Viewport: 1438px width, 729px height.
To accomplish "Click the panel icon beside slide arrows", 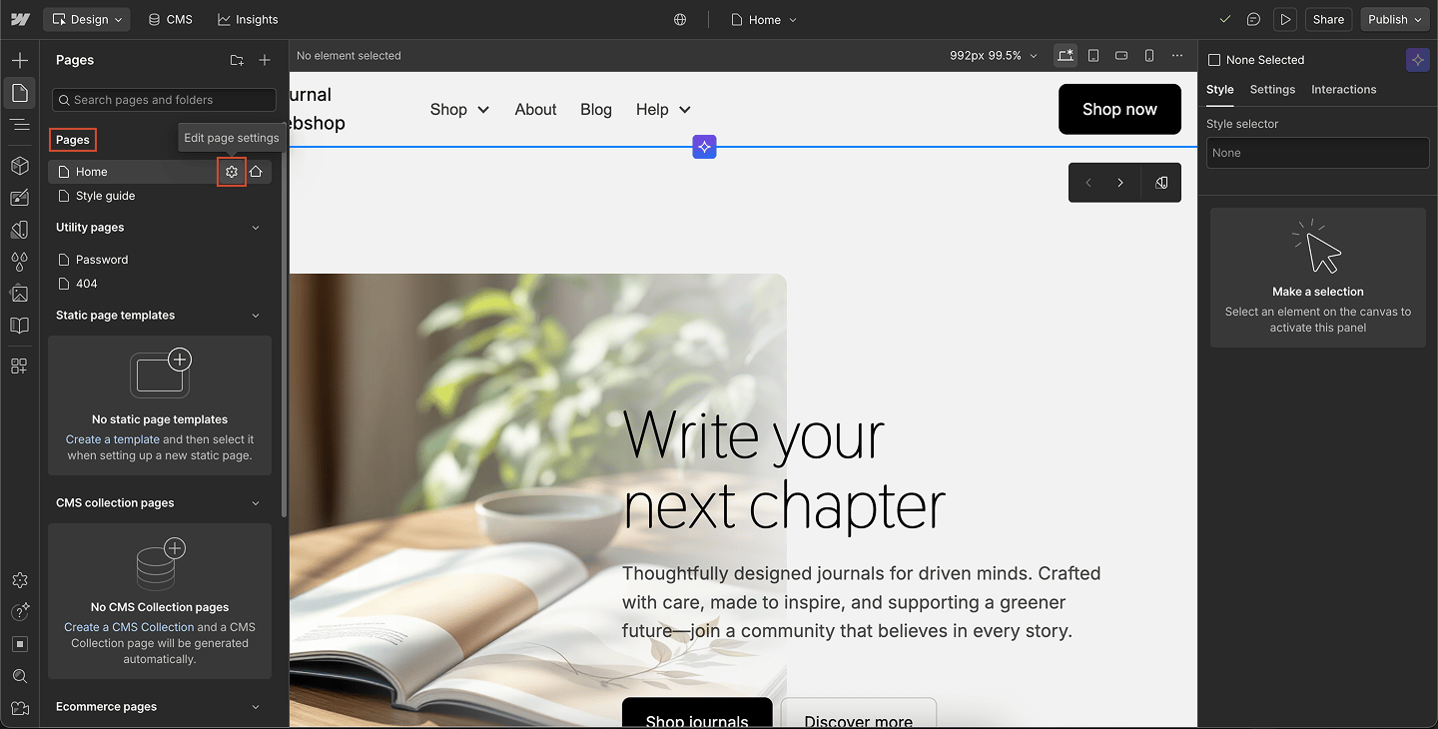I will coord(1161,183).
